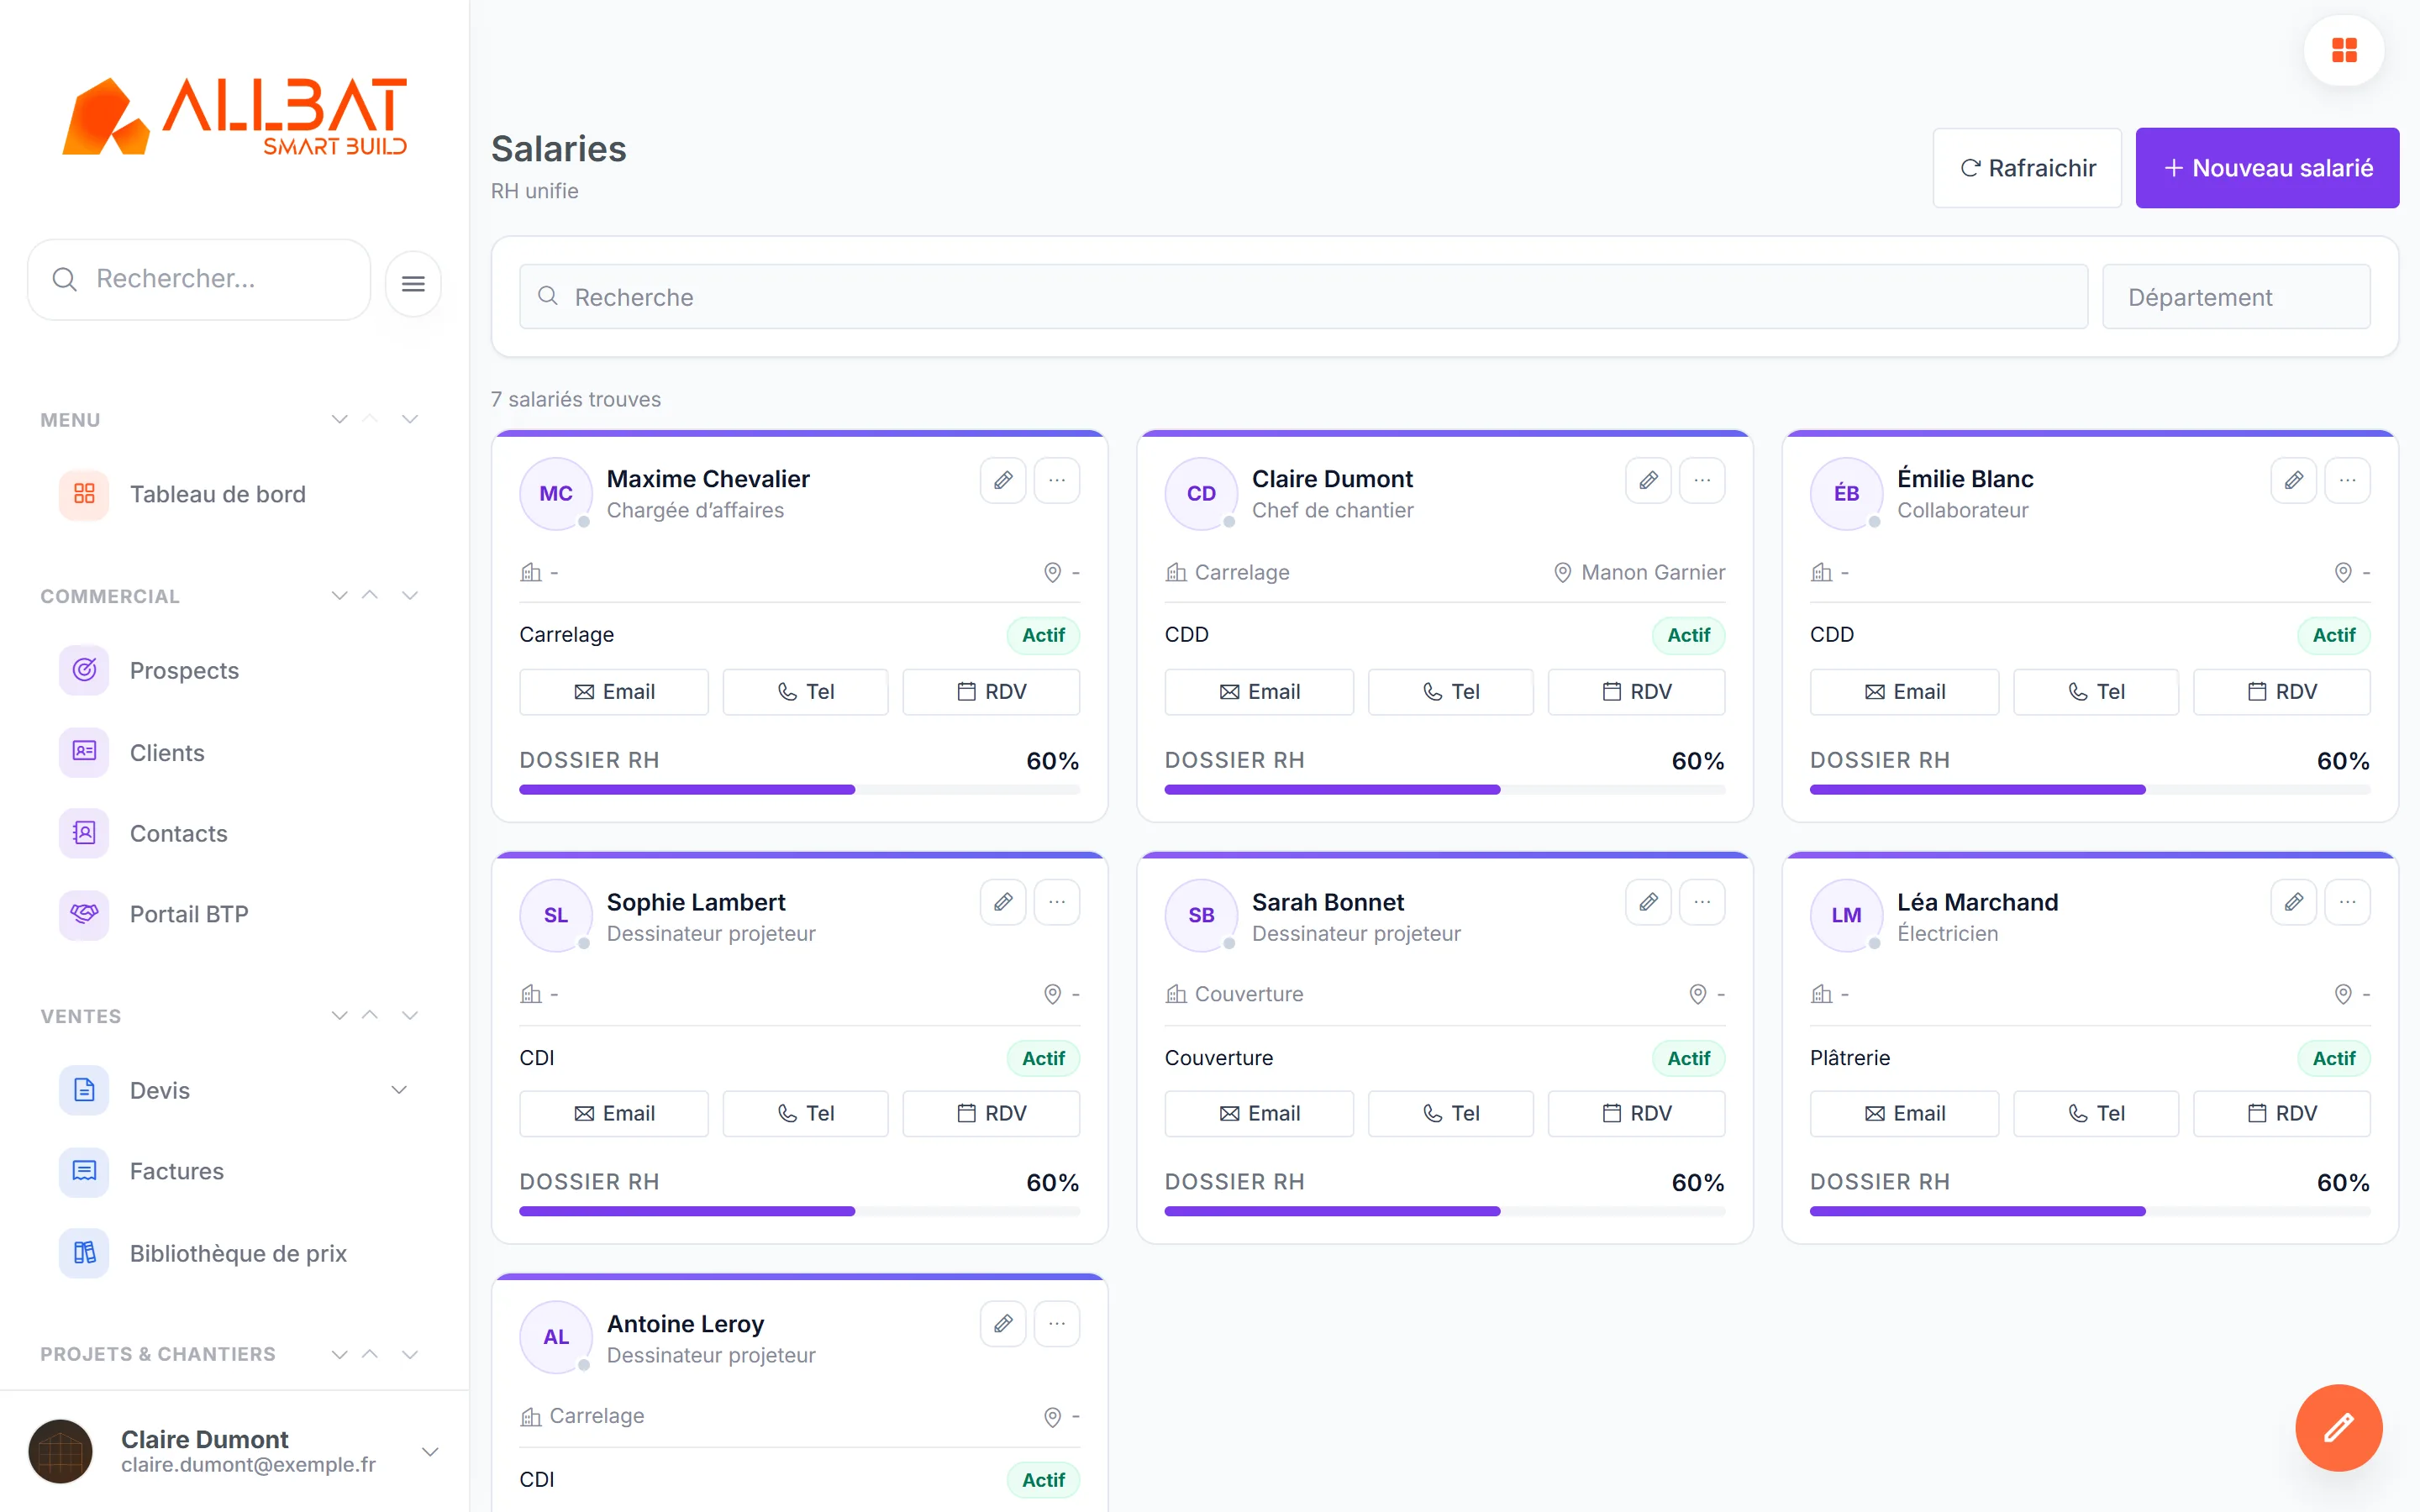Edit Maxime Chevalier with the pencil icon
This screenshot has height=1512, width=2420.
pyautogui.click(x=1003, y=480)
